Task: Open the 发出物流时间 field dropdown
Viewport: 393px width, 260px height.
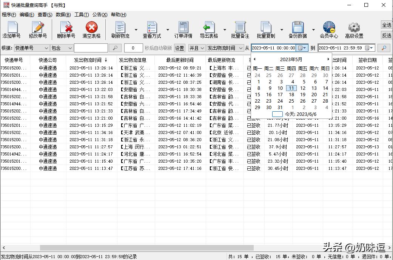Action: [x=241, y=48]
